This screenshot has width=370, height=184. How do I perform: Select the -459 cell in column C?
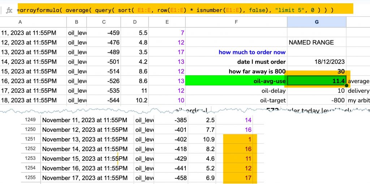[104, 33]
